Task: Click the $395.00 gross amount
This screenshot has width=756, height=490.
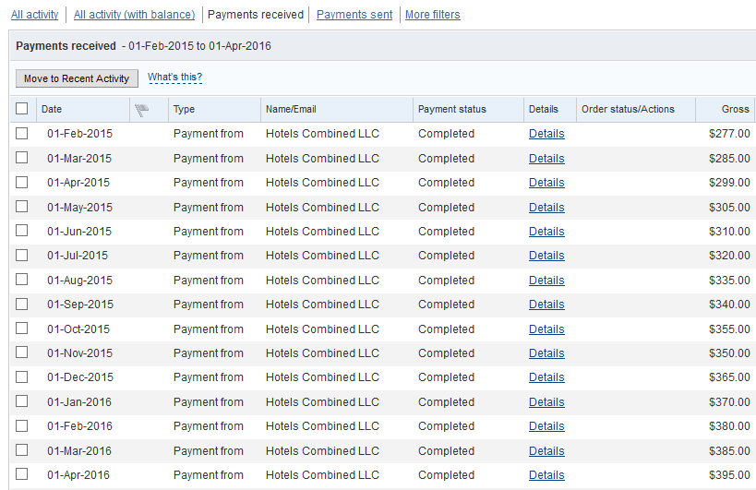Action: coord(729,475)
